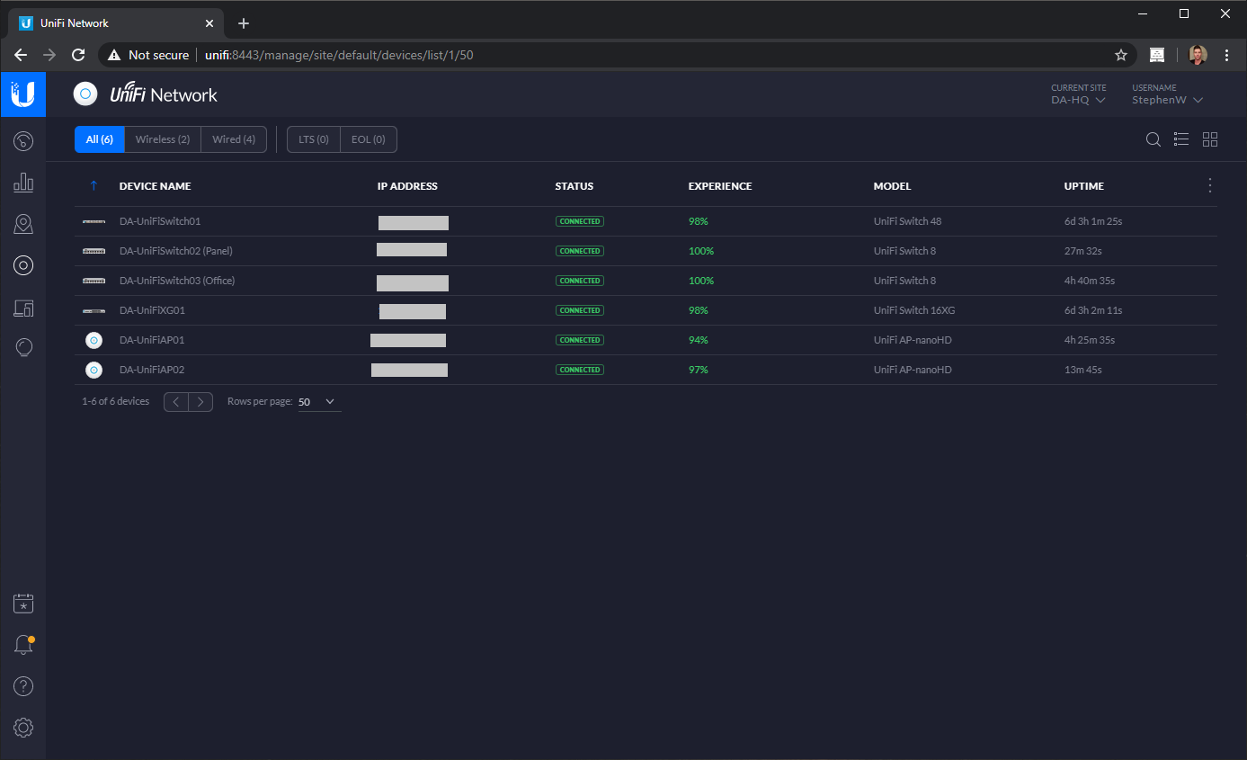Image resolution: width=1247 pixels, height=760 pixels.
Task: Sort by Uptime column header
Action: pos(1084,186)
